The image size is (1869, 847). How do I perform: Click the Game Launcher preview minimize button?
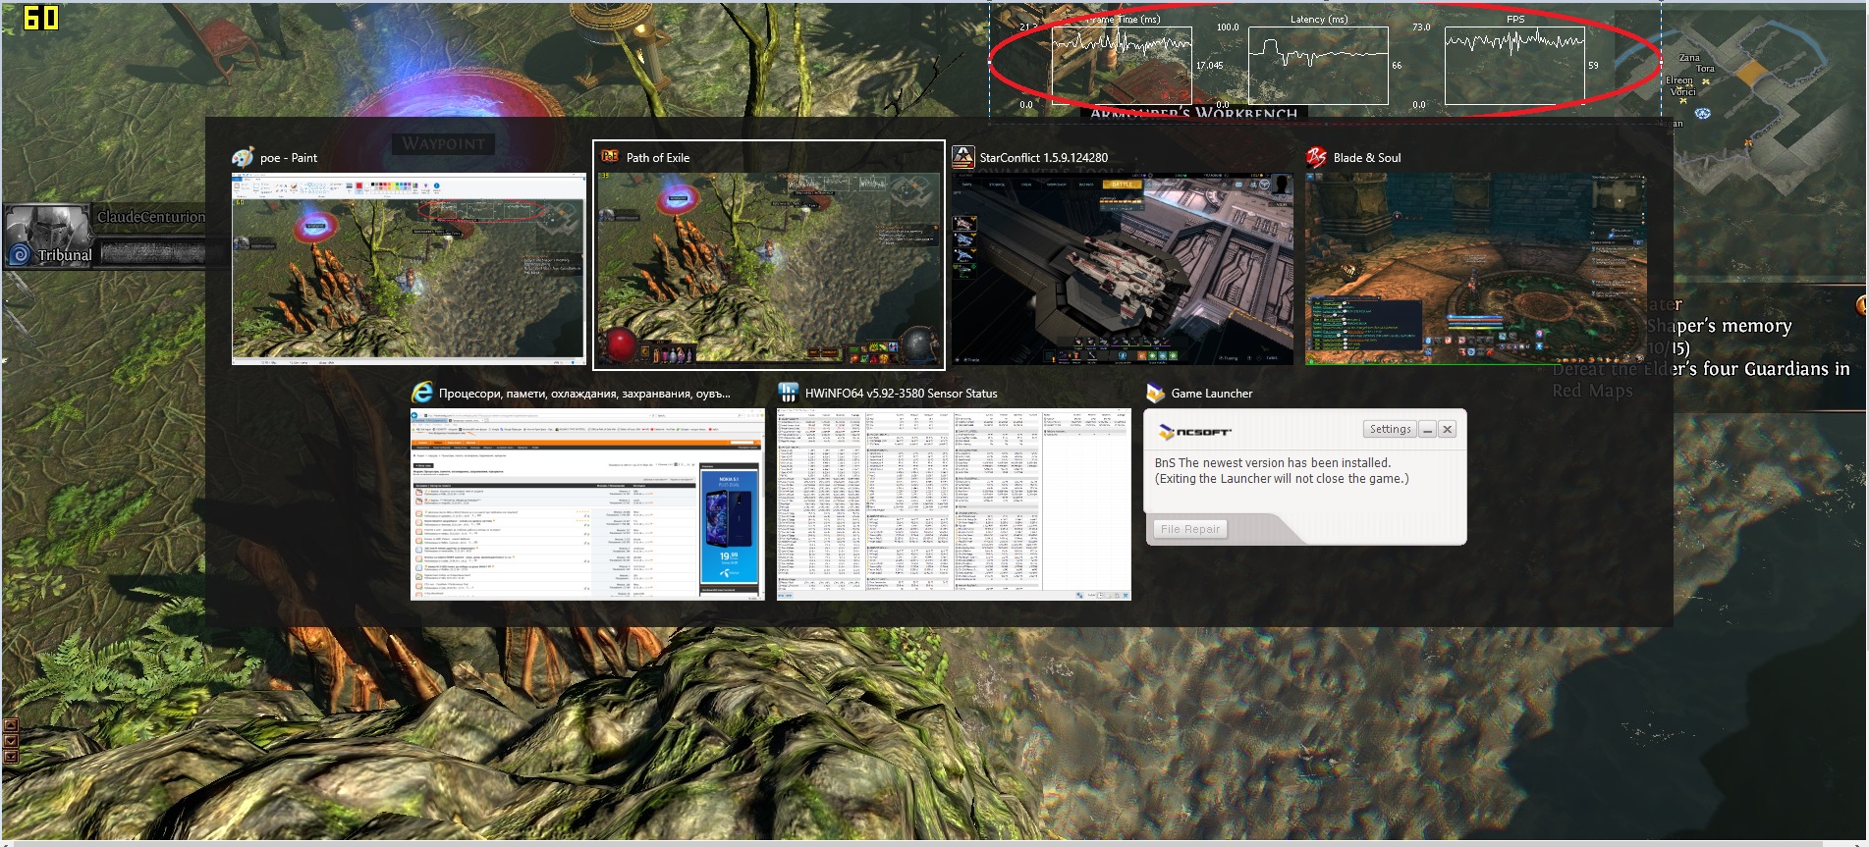[x=1427, y=429]
